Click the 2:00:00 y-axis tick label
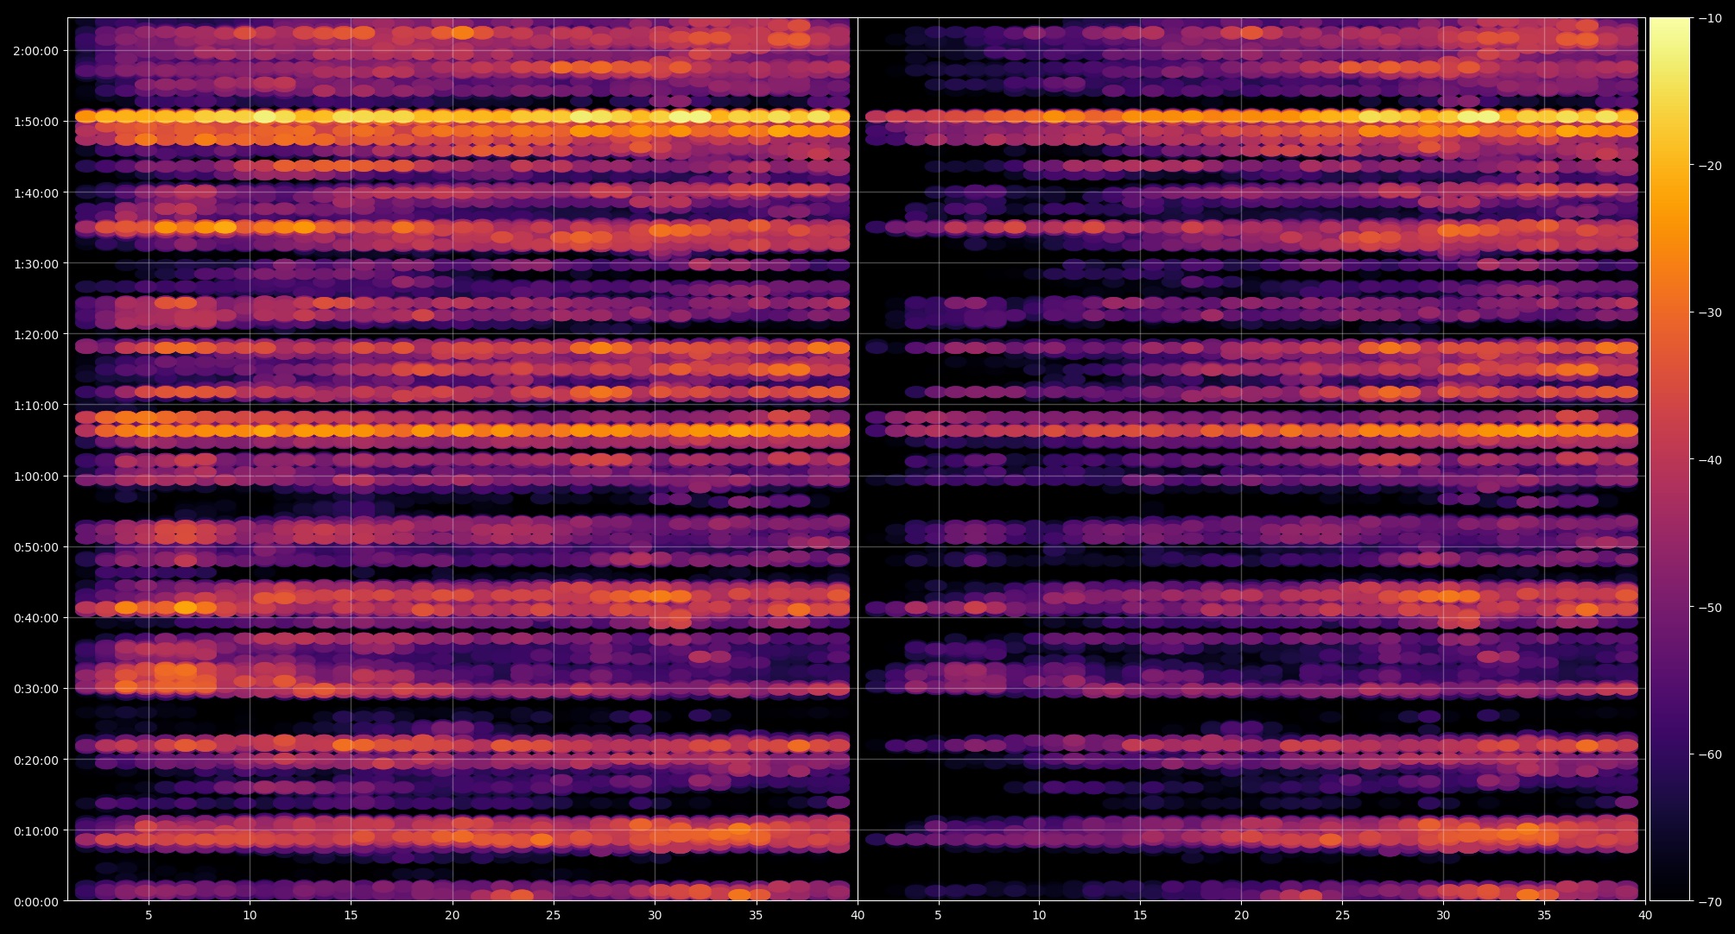Image resolution: width=1735 pixels, height=934 pixels. click(x=35, y=51)
